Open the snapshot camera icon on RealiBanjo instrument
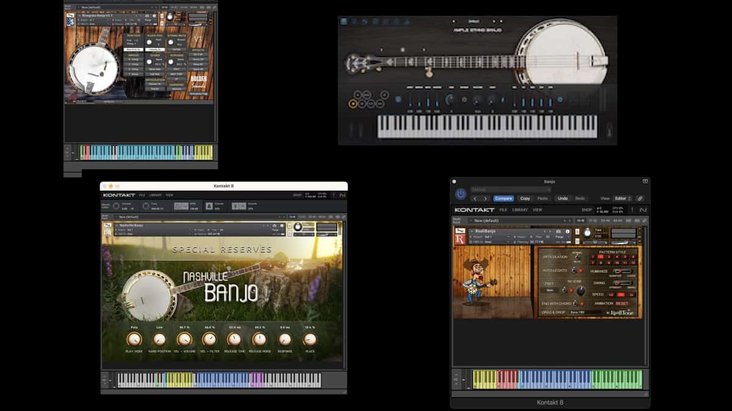 [x=558, y=231]
